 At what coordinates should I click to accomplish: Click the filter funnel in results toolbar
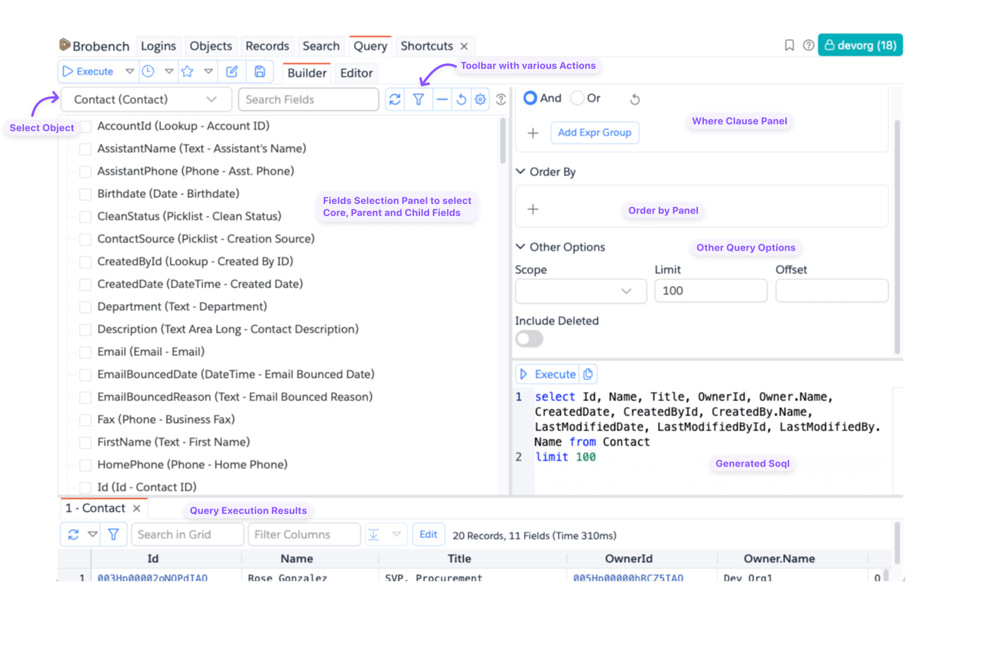tap(113, 534)
